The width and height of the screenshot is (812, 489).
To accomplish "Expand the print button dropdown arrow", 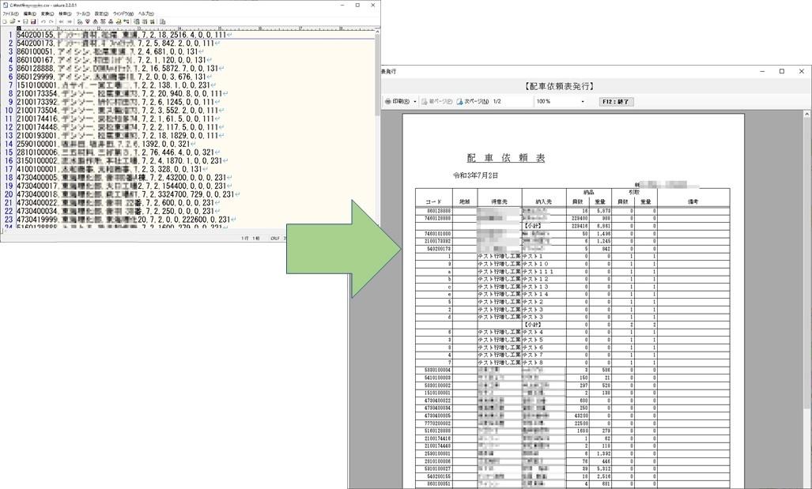I will click(x=415, y=102).
